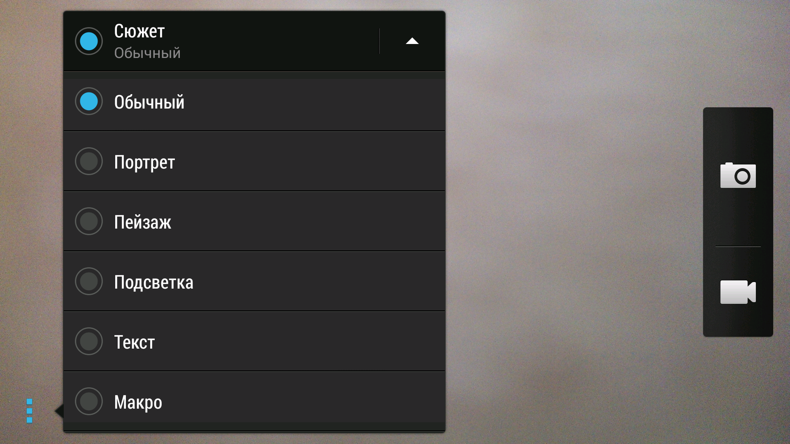790x444 pixels.
Task: Select the Макро radio button
Action: coord(89,401)
